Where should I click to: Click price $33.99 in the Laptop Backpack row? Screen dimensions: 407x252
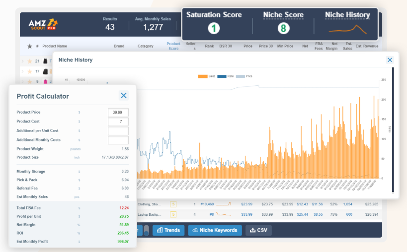(246, 214)
